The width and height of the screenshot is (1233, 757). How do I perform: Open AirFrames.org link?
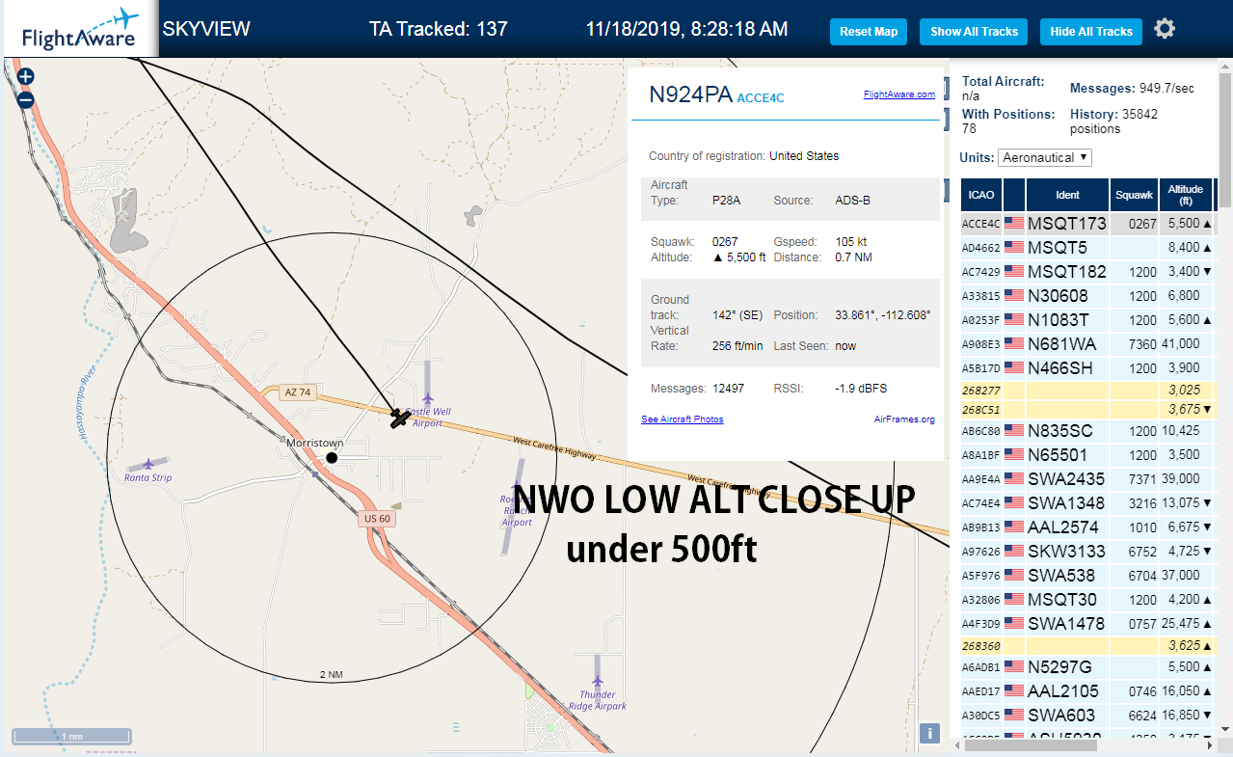(x=904, y=419)
